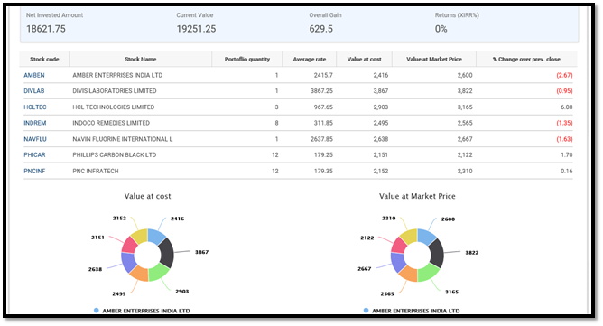Click the green 2903 slice in Value at cost chart
603x326 pixels.
coord(158,272)
